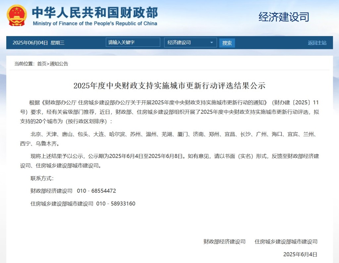Click the English Ministry of Finance subtitle
339x263 pixels.
pyautogui.click(x=95, y=24)
